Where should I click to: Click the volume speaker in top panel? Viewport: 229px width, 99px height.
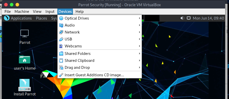coord(182,18)
